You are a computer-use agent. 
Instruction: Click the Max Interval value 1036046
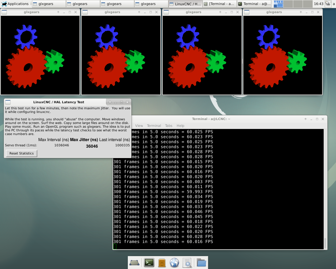click(x=62, y=145)
